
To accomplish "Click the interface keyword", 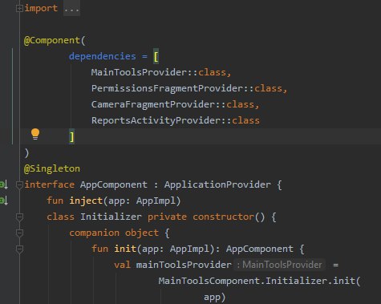I will (x=49, y=184).
